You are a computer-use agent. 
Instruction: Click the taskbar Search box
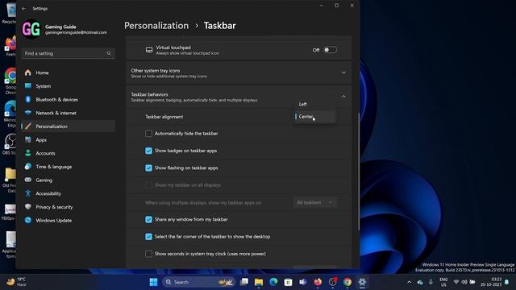click(x=199, y=282)
